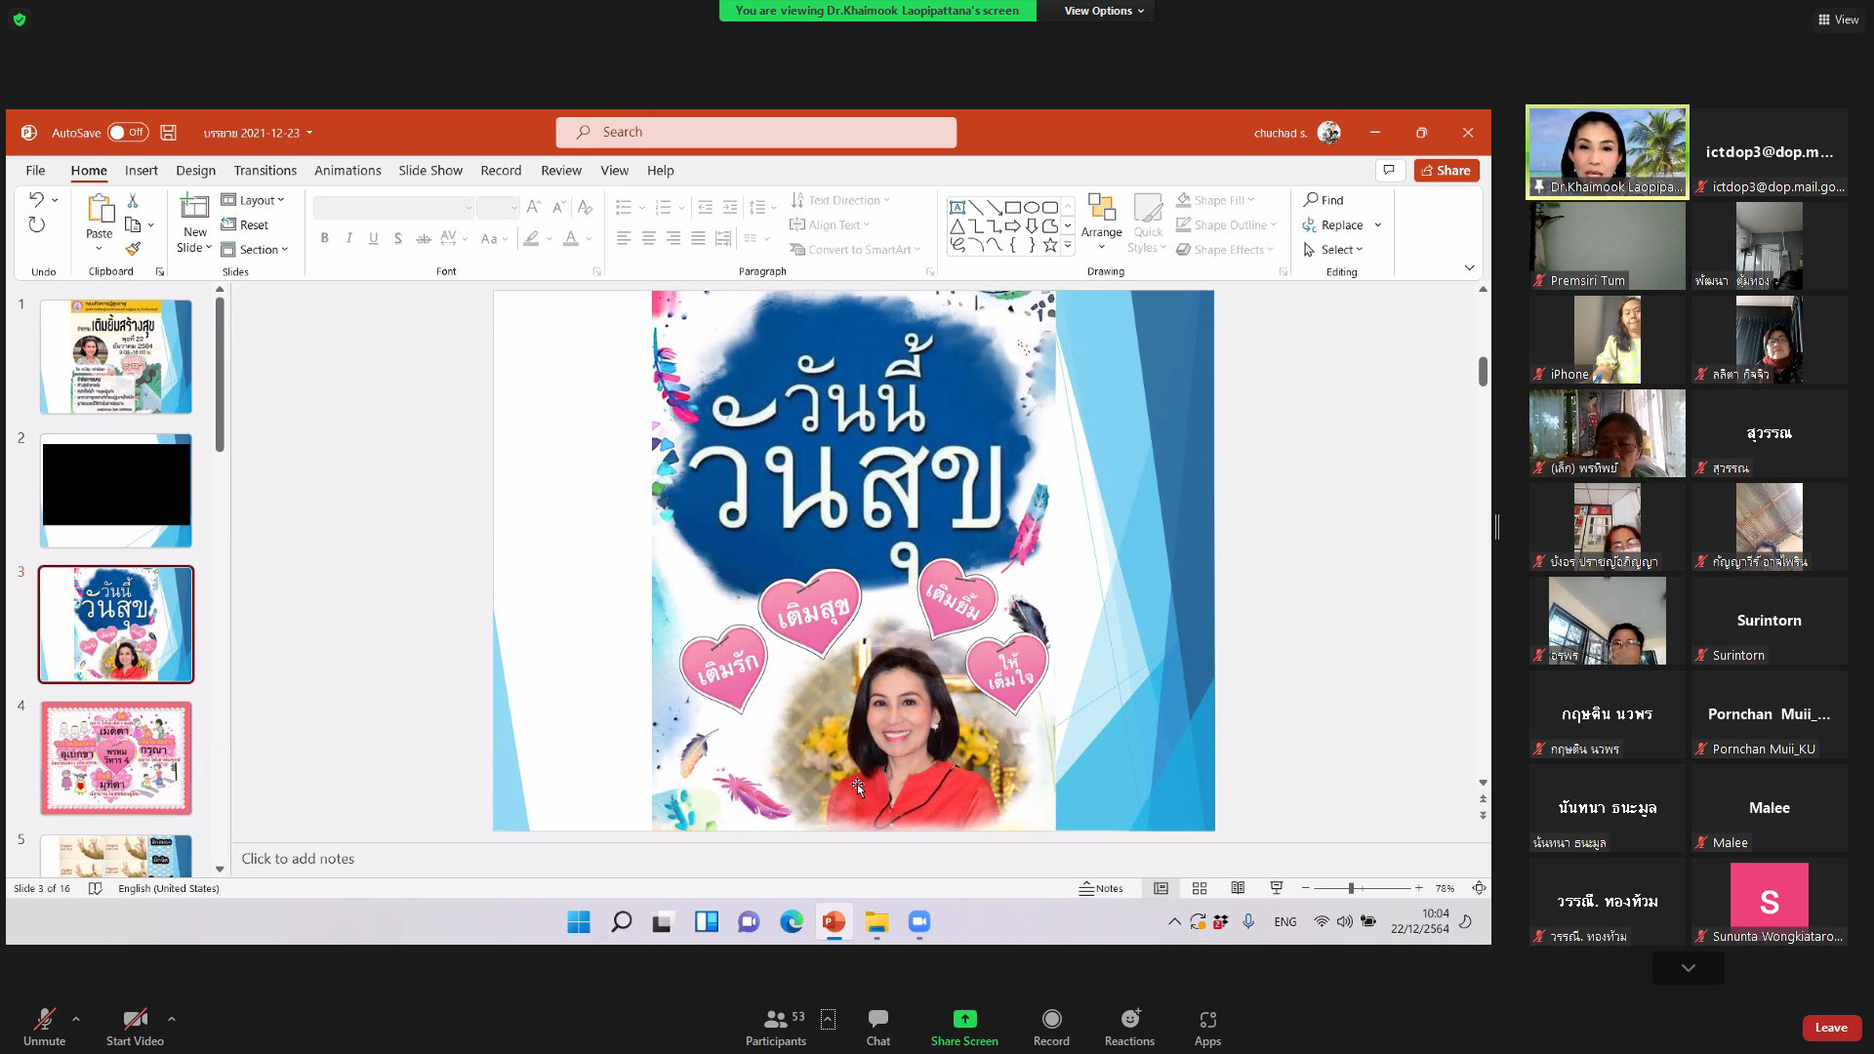This screenshot has width=1874, height=1054.
Task: Open the Layout dropdown in Slides group
Action: click(x=254, y=200)
